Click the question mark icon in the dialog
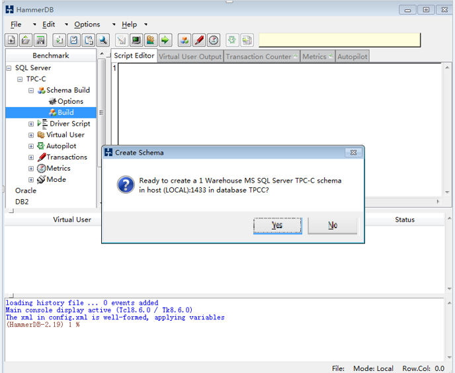 tap(126, 185)
